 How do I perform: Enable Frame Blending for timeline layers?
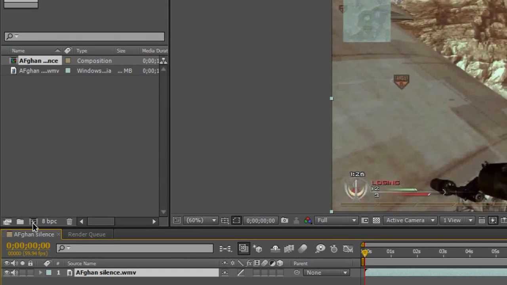[289, 249]
